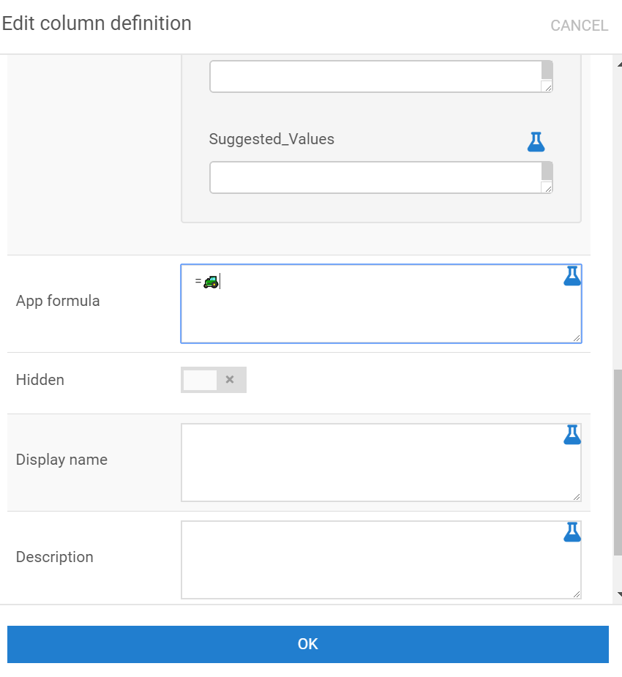
Task: Click the Hidden field label
Action: click(38, 380)
